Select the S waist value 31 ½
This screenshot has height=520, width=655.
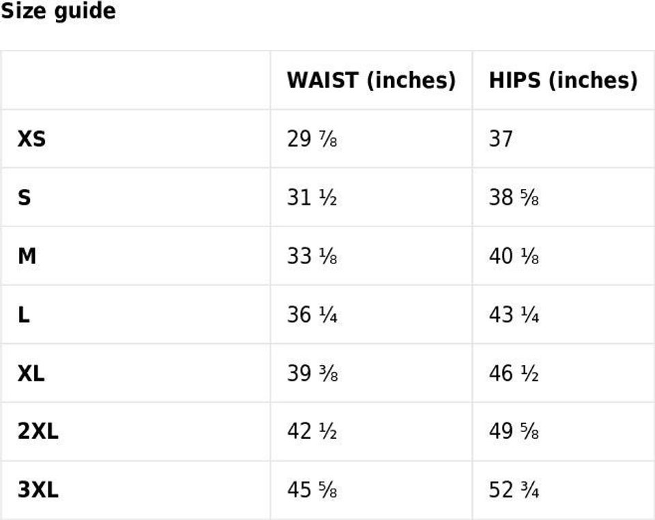pyautogui.click(x=312, y=198)
